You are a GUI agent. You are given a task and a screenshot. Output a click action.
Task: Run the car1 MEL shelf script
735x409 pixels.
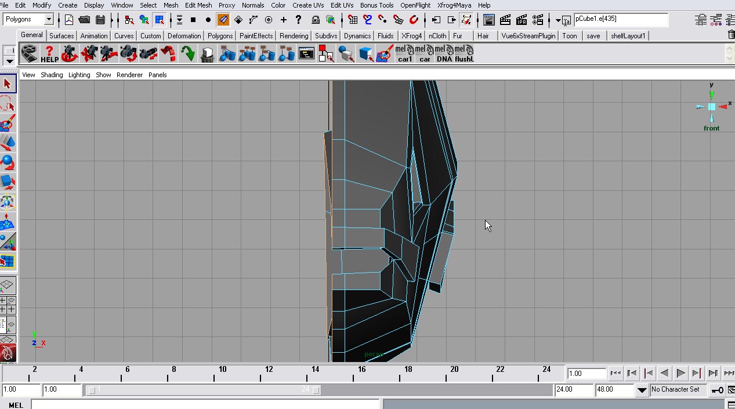pyautogui.click(x=404, y=55)
